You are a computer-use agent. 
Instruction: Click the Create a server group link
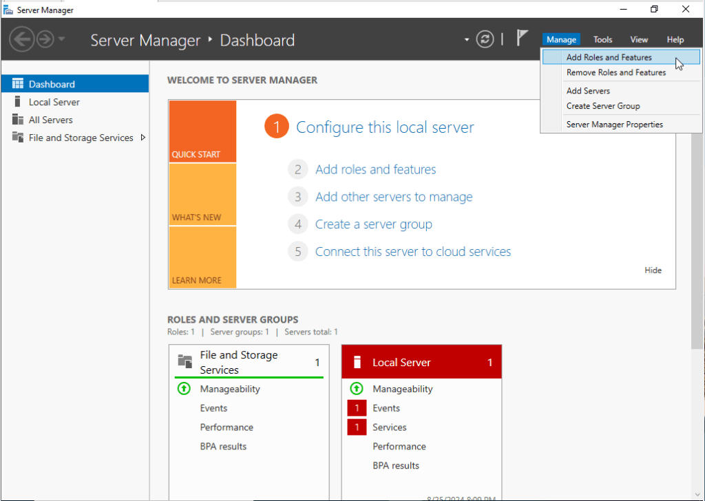pyautogui.click(x=373, y=224)
